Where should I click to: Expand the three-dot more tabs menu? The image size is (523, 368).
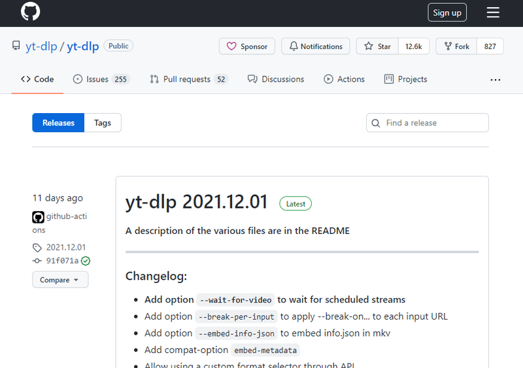[496, 80]
